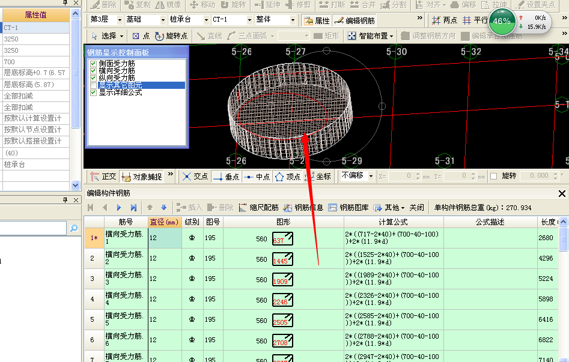
Task: Enable 交点 intersection snap
Action: point(195,176)
